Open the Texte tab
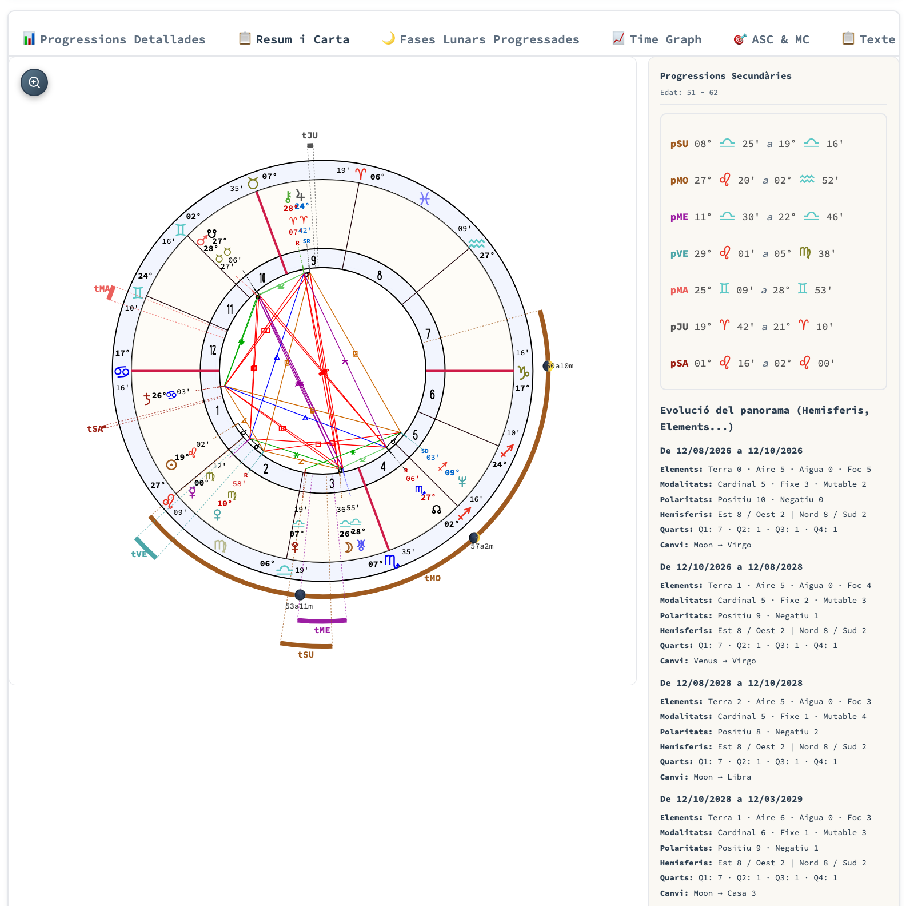Screen dimensions: 914x906 pyautogui.click(x=868, y=39)
